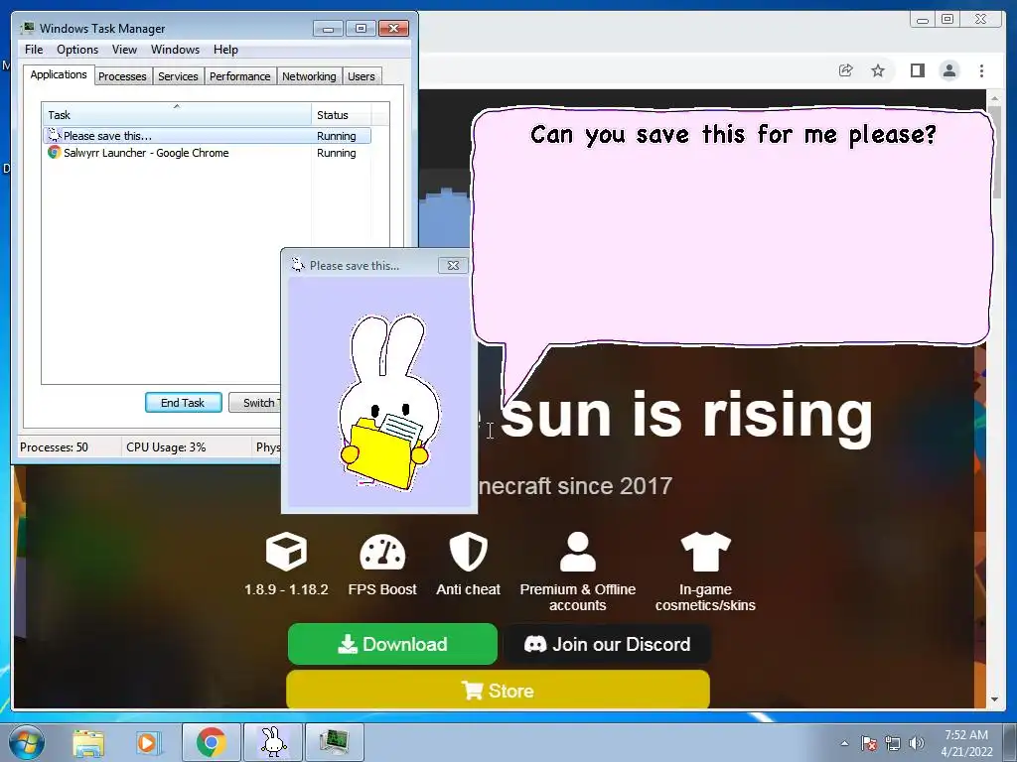The width and height of the screenshot is (1017, 762).
Task: Click the pink speech bubble message
Action: (x=732, y=227)
